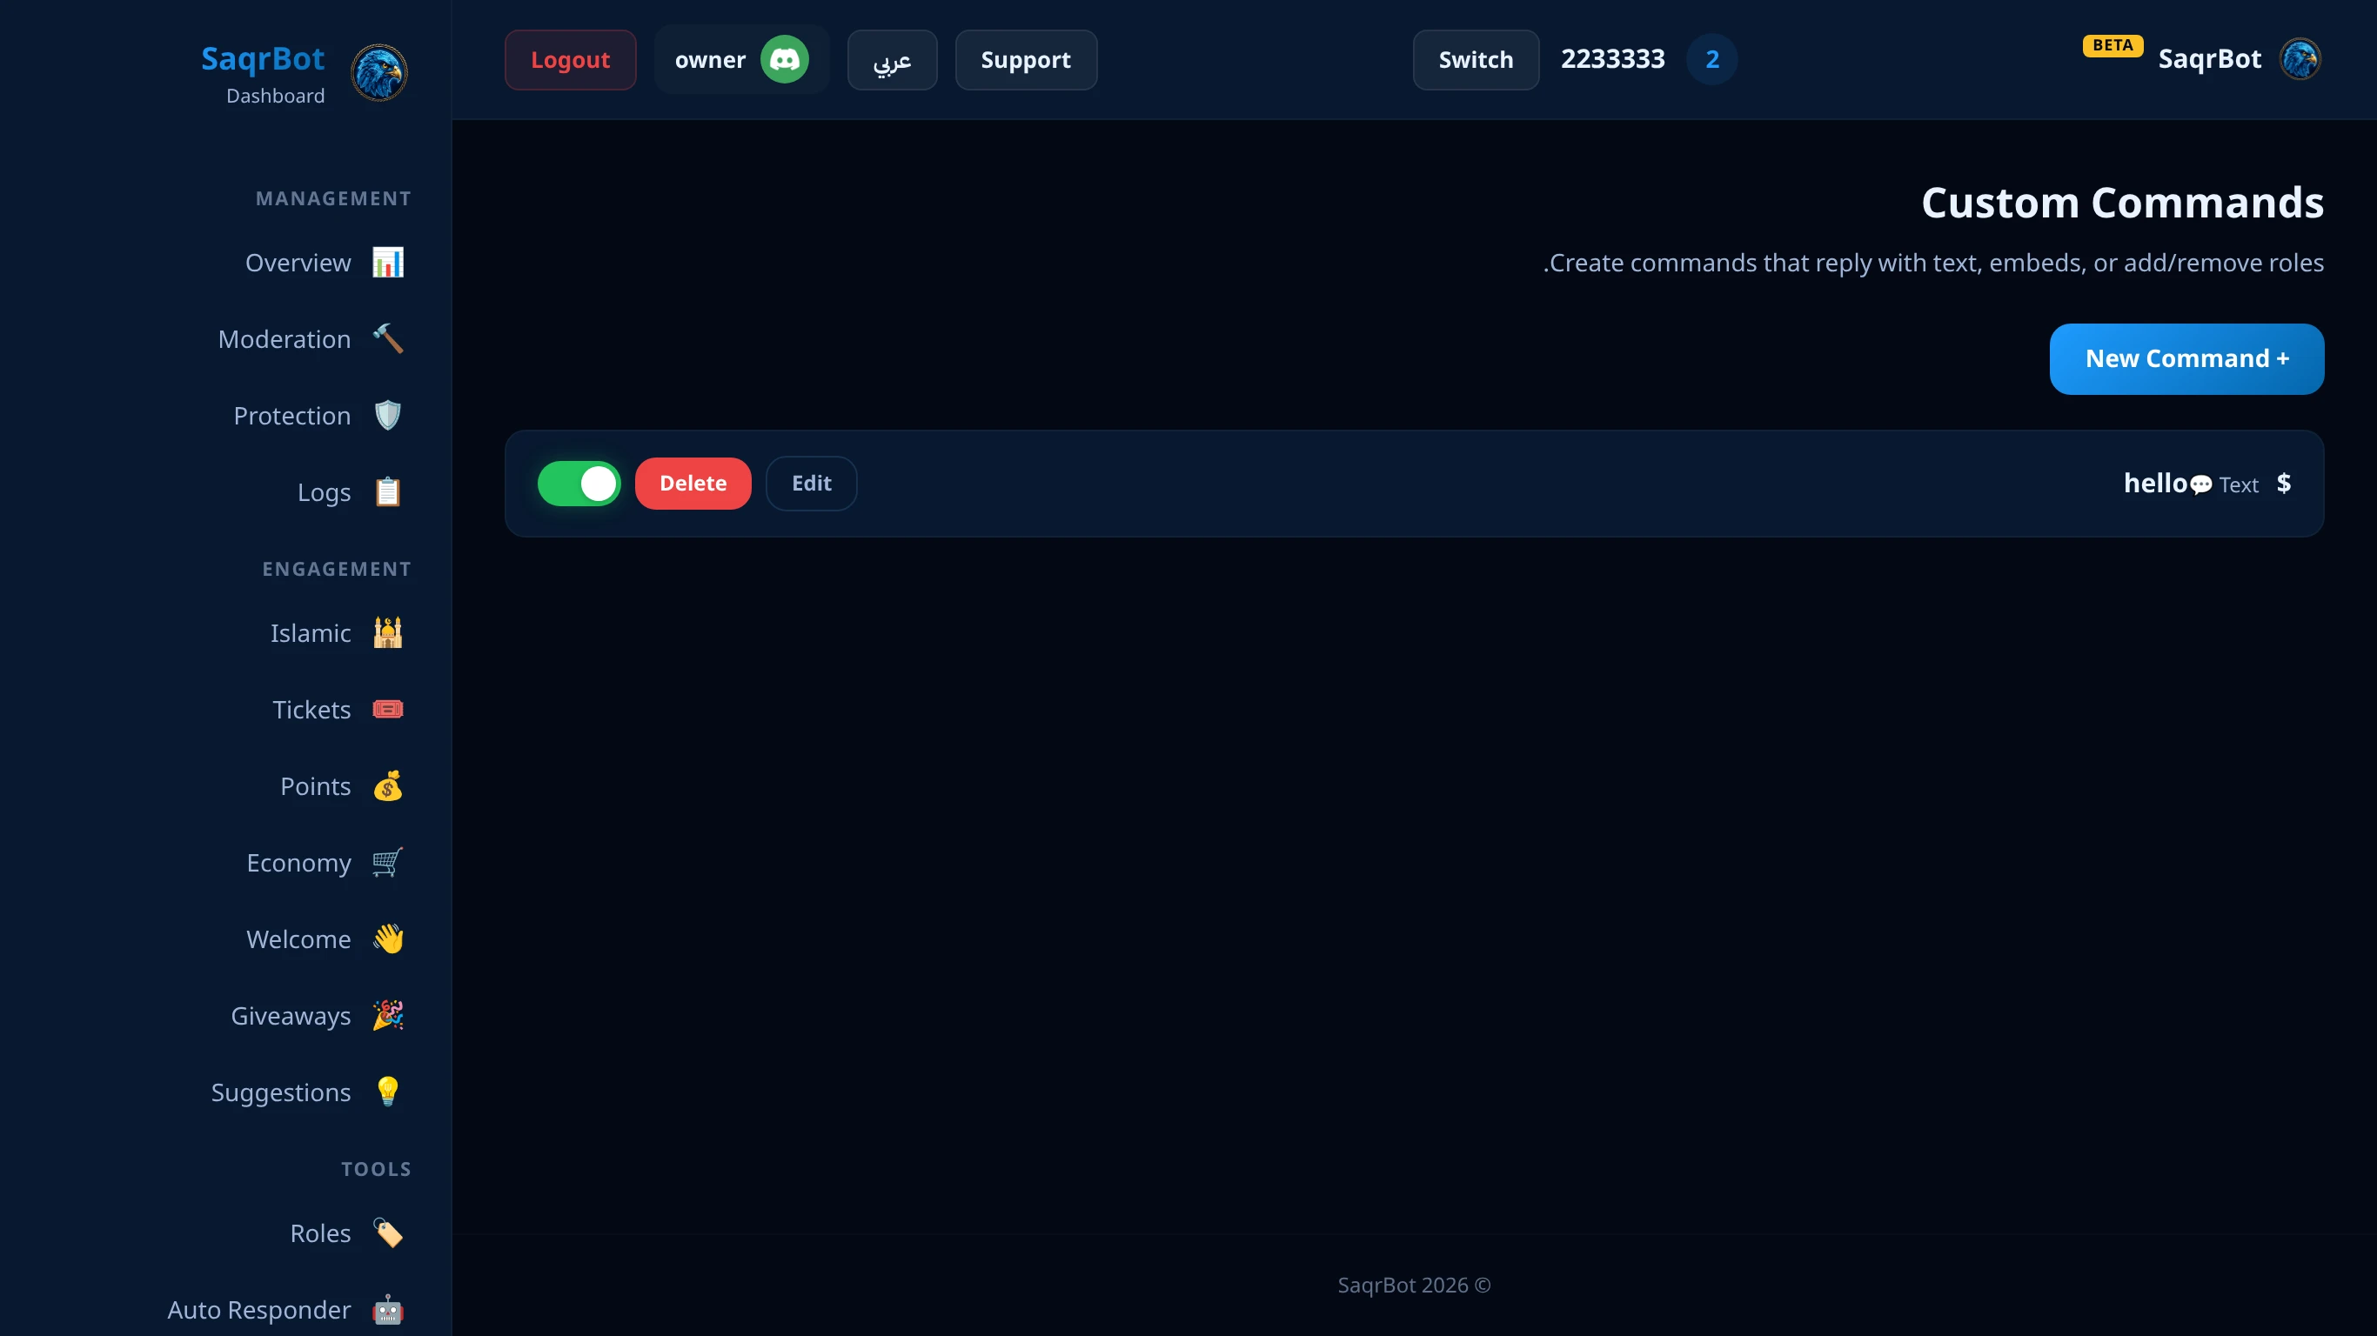Click the $ prefix symbol of hello
Image resolution: width=2377 pixels, height=1336 pixels.
coord(2284,484)
